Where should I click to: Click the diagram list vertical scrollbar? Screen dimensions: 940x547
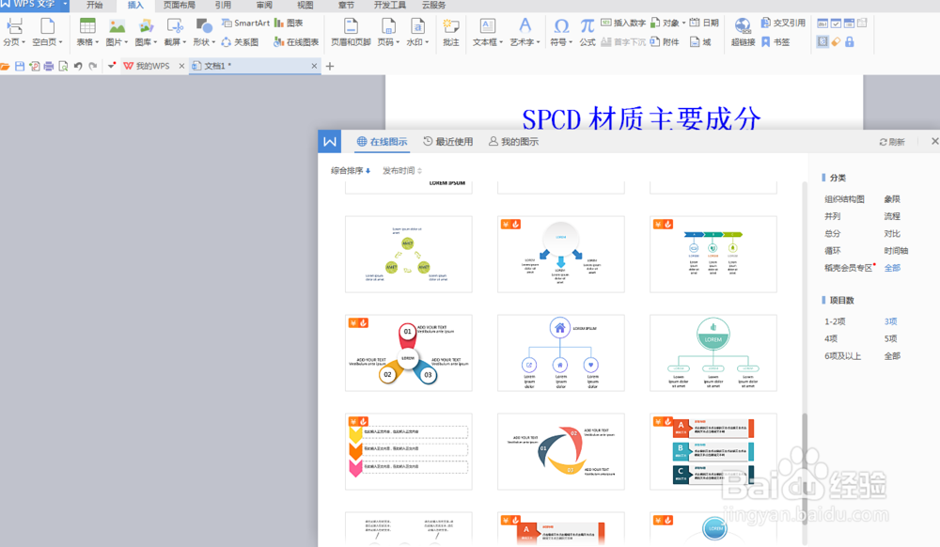pyautogui.click(x=806, y=469)
